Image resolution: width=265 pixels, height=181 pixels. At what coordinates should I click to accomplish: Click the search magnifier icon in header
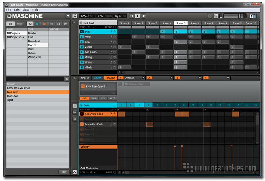[x=75, y=16]
